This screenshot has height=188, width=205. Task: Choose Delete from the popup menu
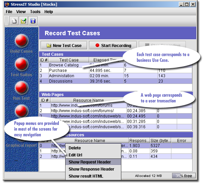tap(75, 148)
